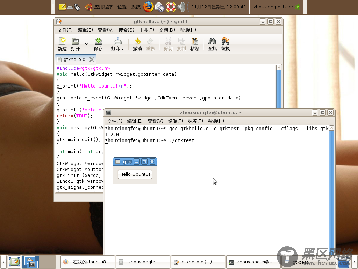
Task: Open gedit's Tools (工具) menu
Action: coord(146,30)
